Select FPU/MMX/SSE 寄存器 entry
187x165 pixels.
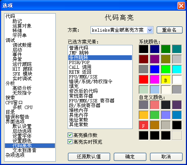(100, 101)
